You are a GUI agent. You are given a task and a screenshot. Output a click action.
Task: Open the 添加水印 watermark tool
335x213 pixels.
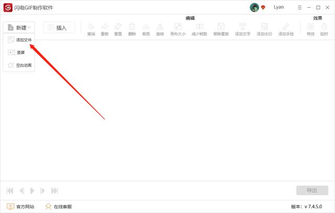pos(264,29)
